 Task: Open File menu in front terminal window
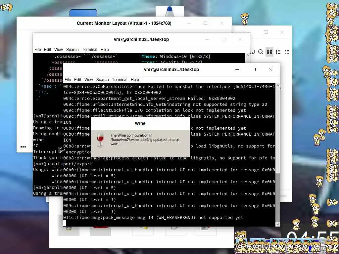pos(68,79)
